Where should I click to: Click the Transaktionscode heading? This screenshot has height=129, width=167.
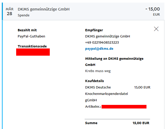click(32, 46)
